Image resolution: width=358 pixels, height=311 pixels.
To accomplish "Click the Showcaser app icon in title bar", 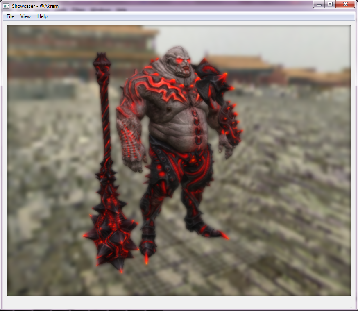I will click(x=6, y=6).
